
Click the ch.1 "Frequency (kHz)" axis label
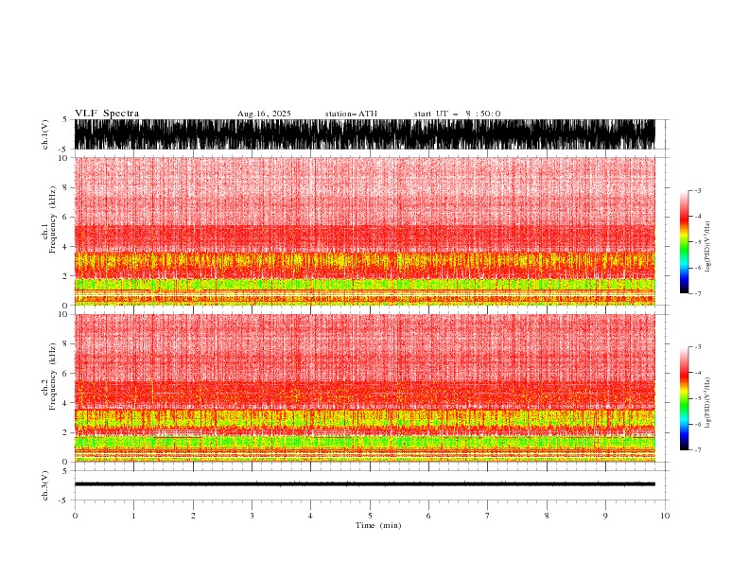click(x=53, y=219)
